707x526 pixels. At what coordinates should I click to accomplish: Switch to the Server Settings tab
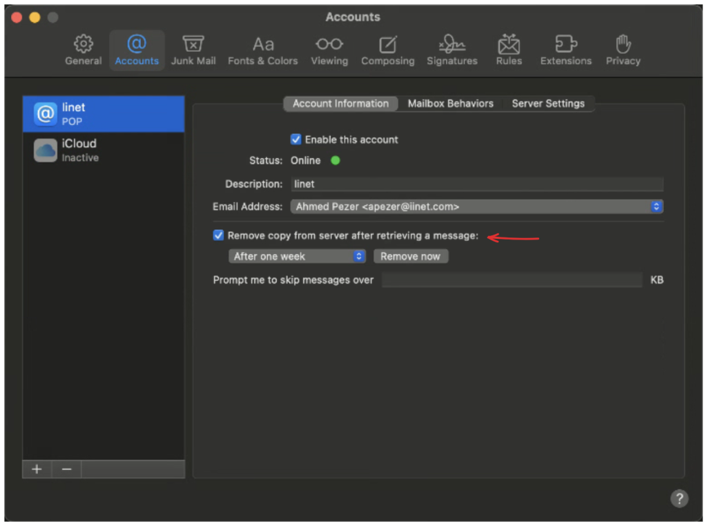pos(548,104)
